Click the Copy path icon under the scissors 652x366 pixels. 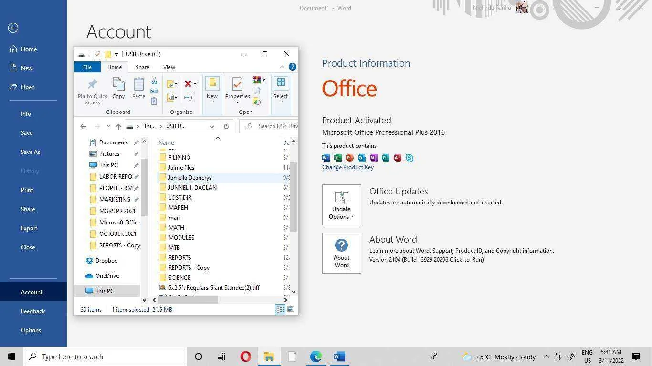(154, 91)
